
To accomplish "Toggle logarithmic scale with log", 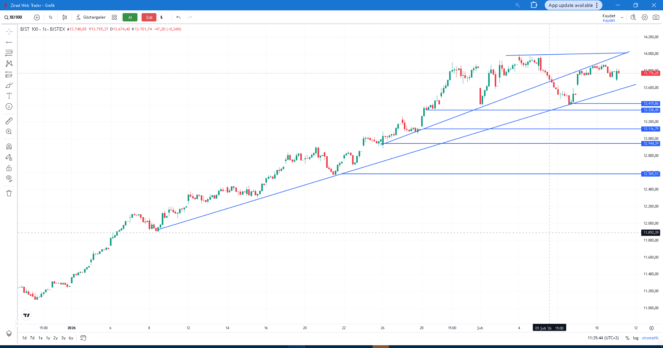I will (x=635, y=338).
